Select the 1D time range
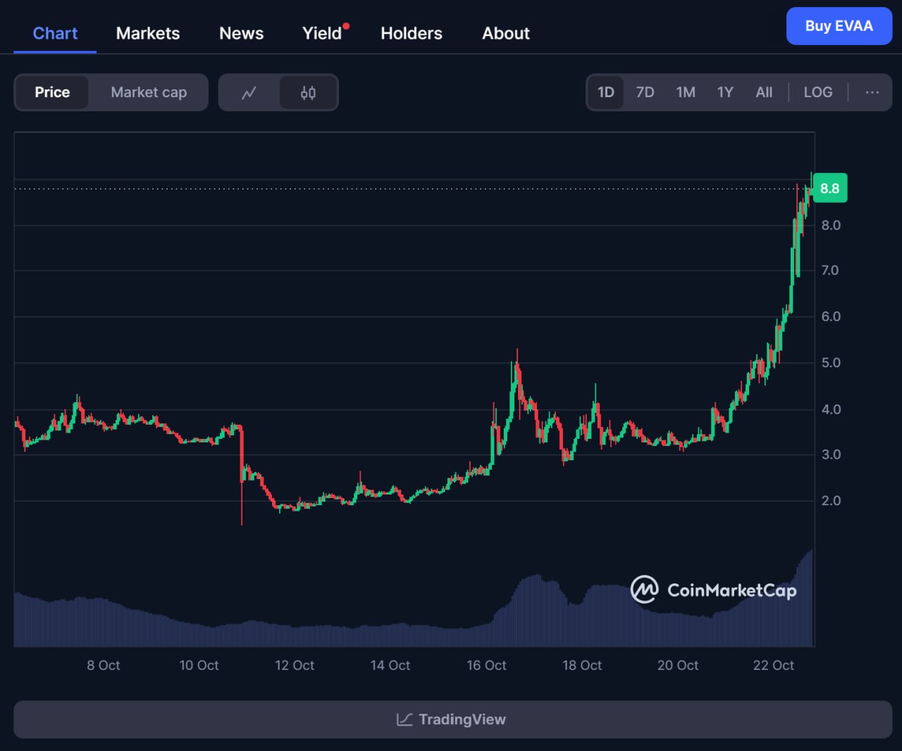 coord(606,92)
